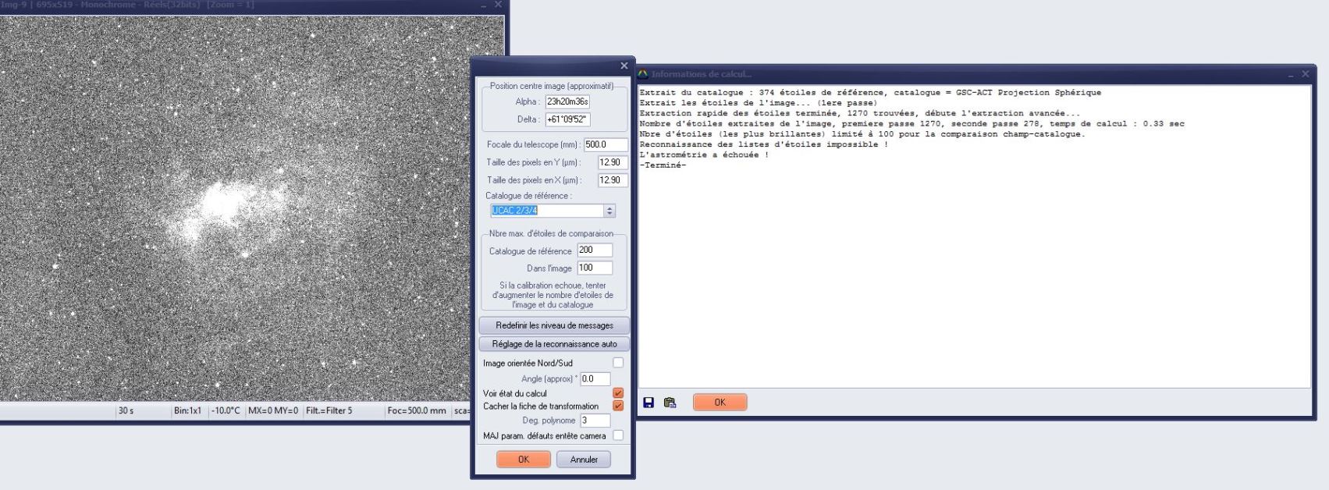Confirm OK in the calculation info window
1329x490 pixels.
(720, 403)
